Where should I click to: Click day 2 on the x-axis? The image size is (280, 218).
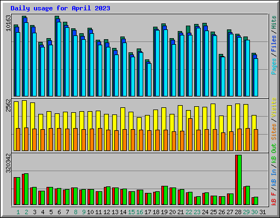click(x=26, y=212)
